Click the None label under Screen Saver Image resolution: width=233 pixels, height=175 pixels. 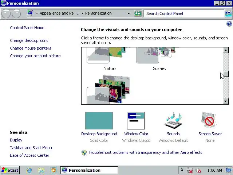click(210, 140)
